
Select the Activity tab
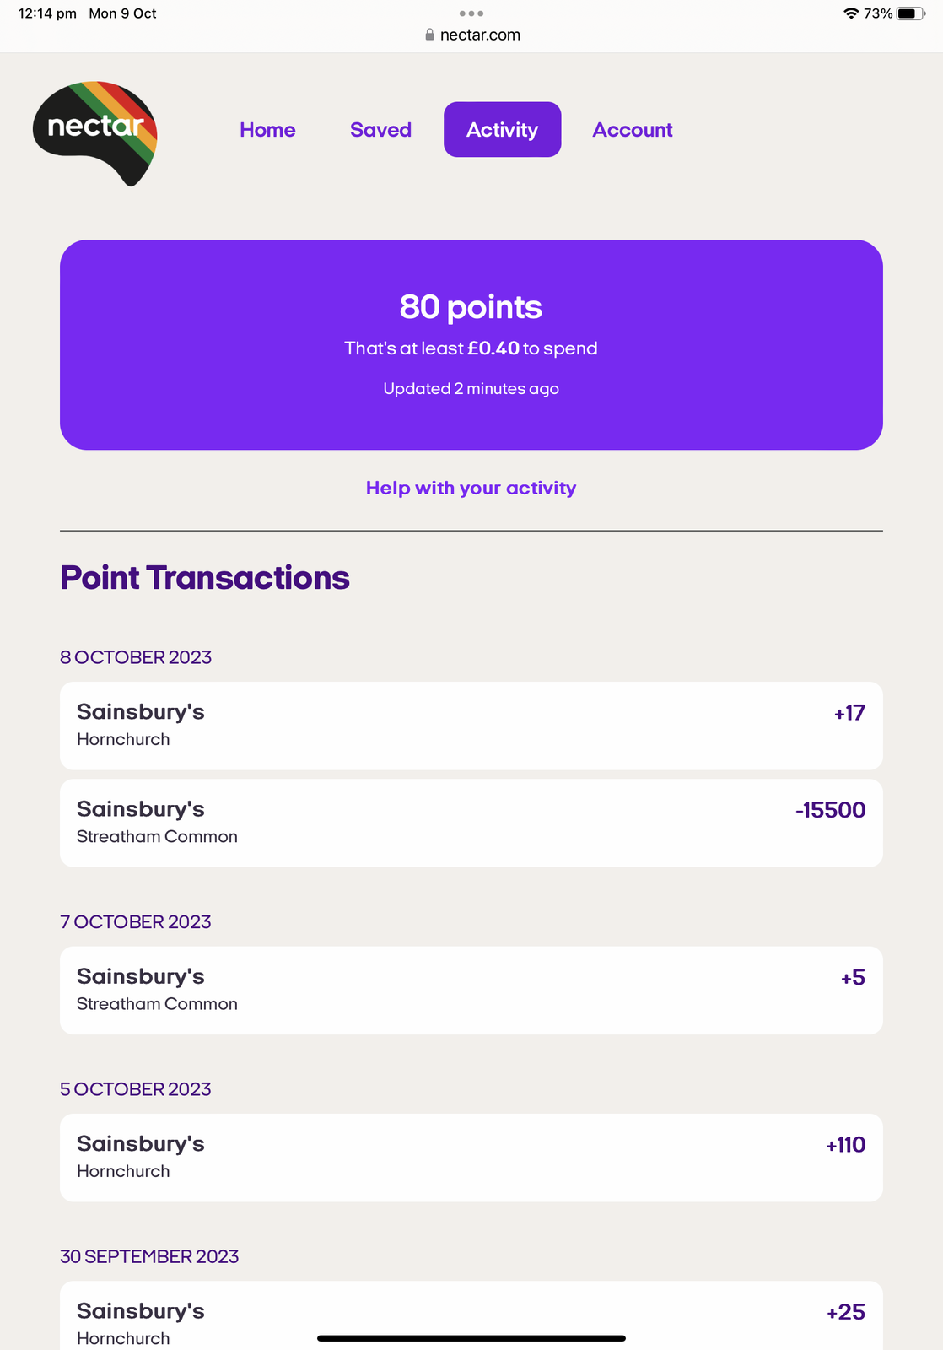[x=502, y=130]
